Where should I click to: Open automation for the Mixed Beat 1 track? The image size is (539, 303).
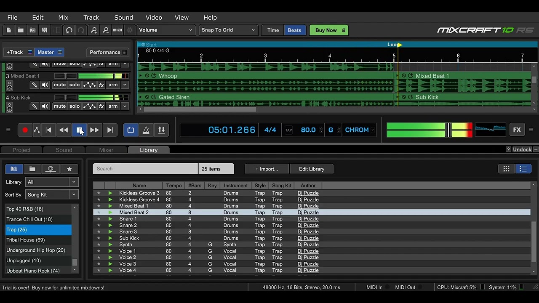point(89,85)
